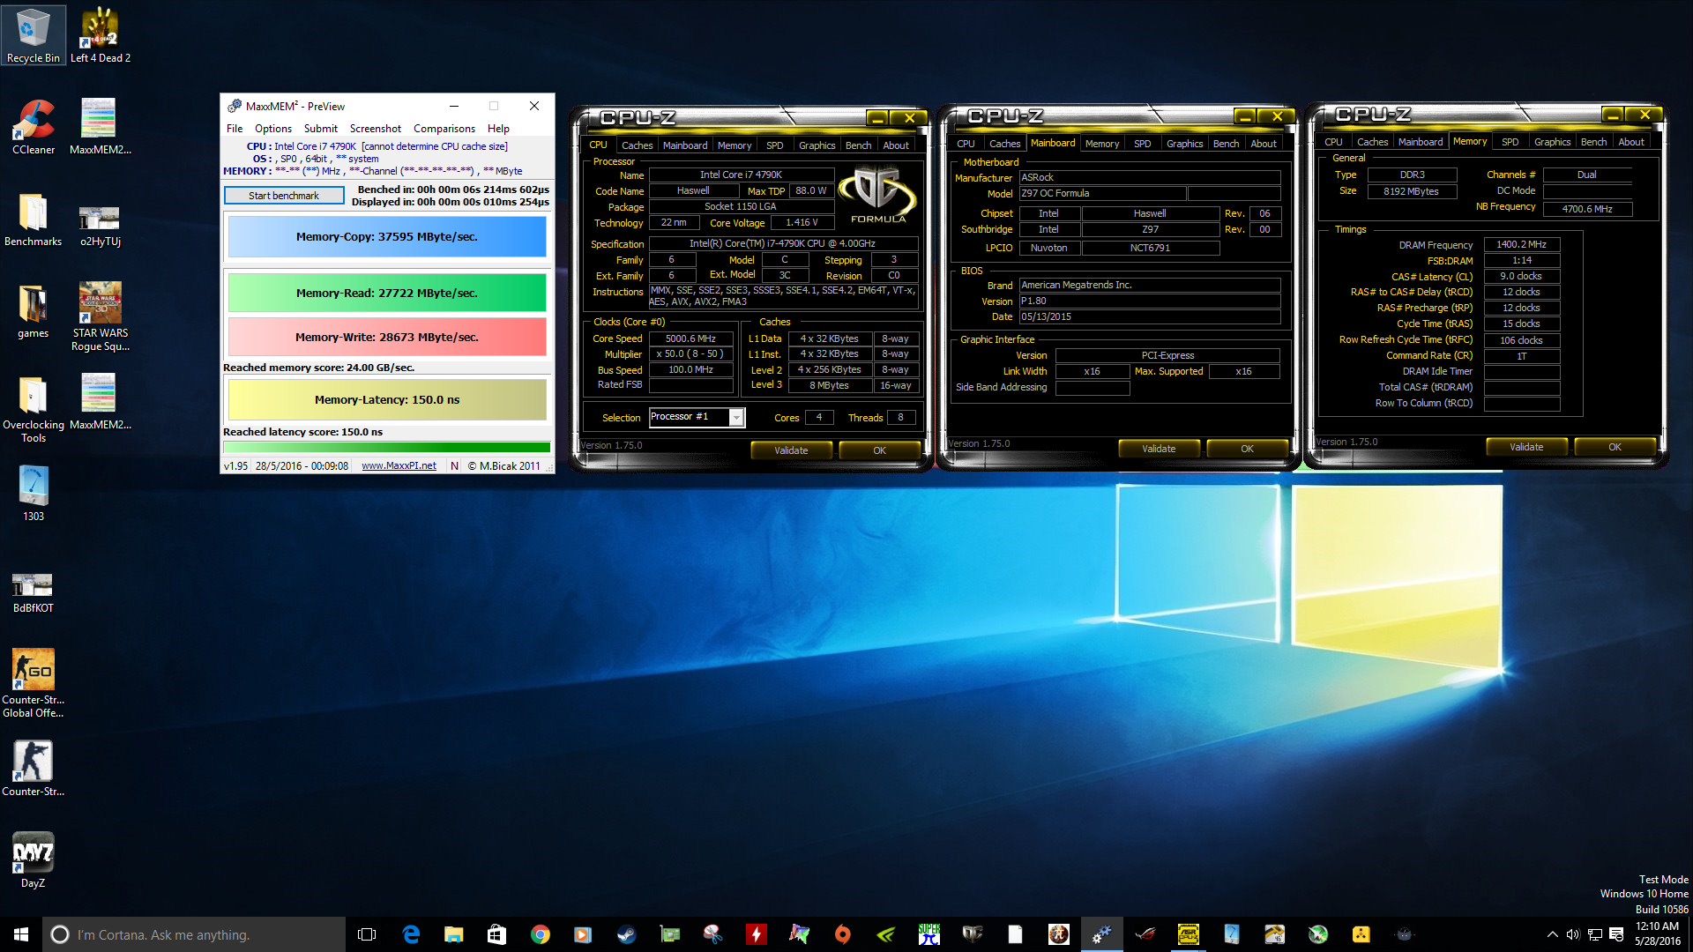The width and height of the screenshot is (1693, 952).
Task: Open the Windows Start menu
Action: click(x=21, y=934)
